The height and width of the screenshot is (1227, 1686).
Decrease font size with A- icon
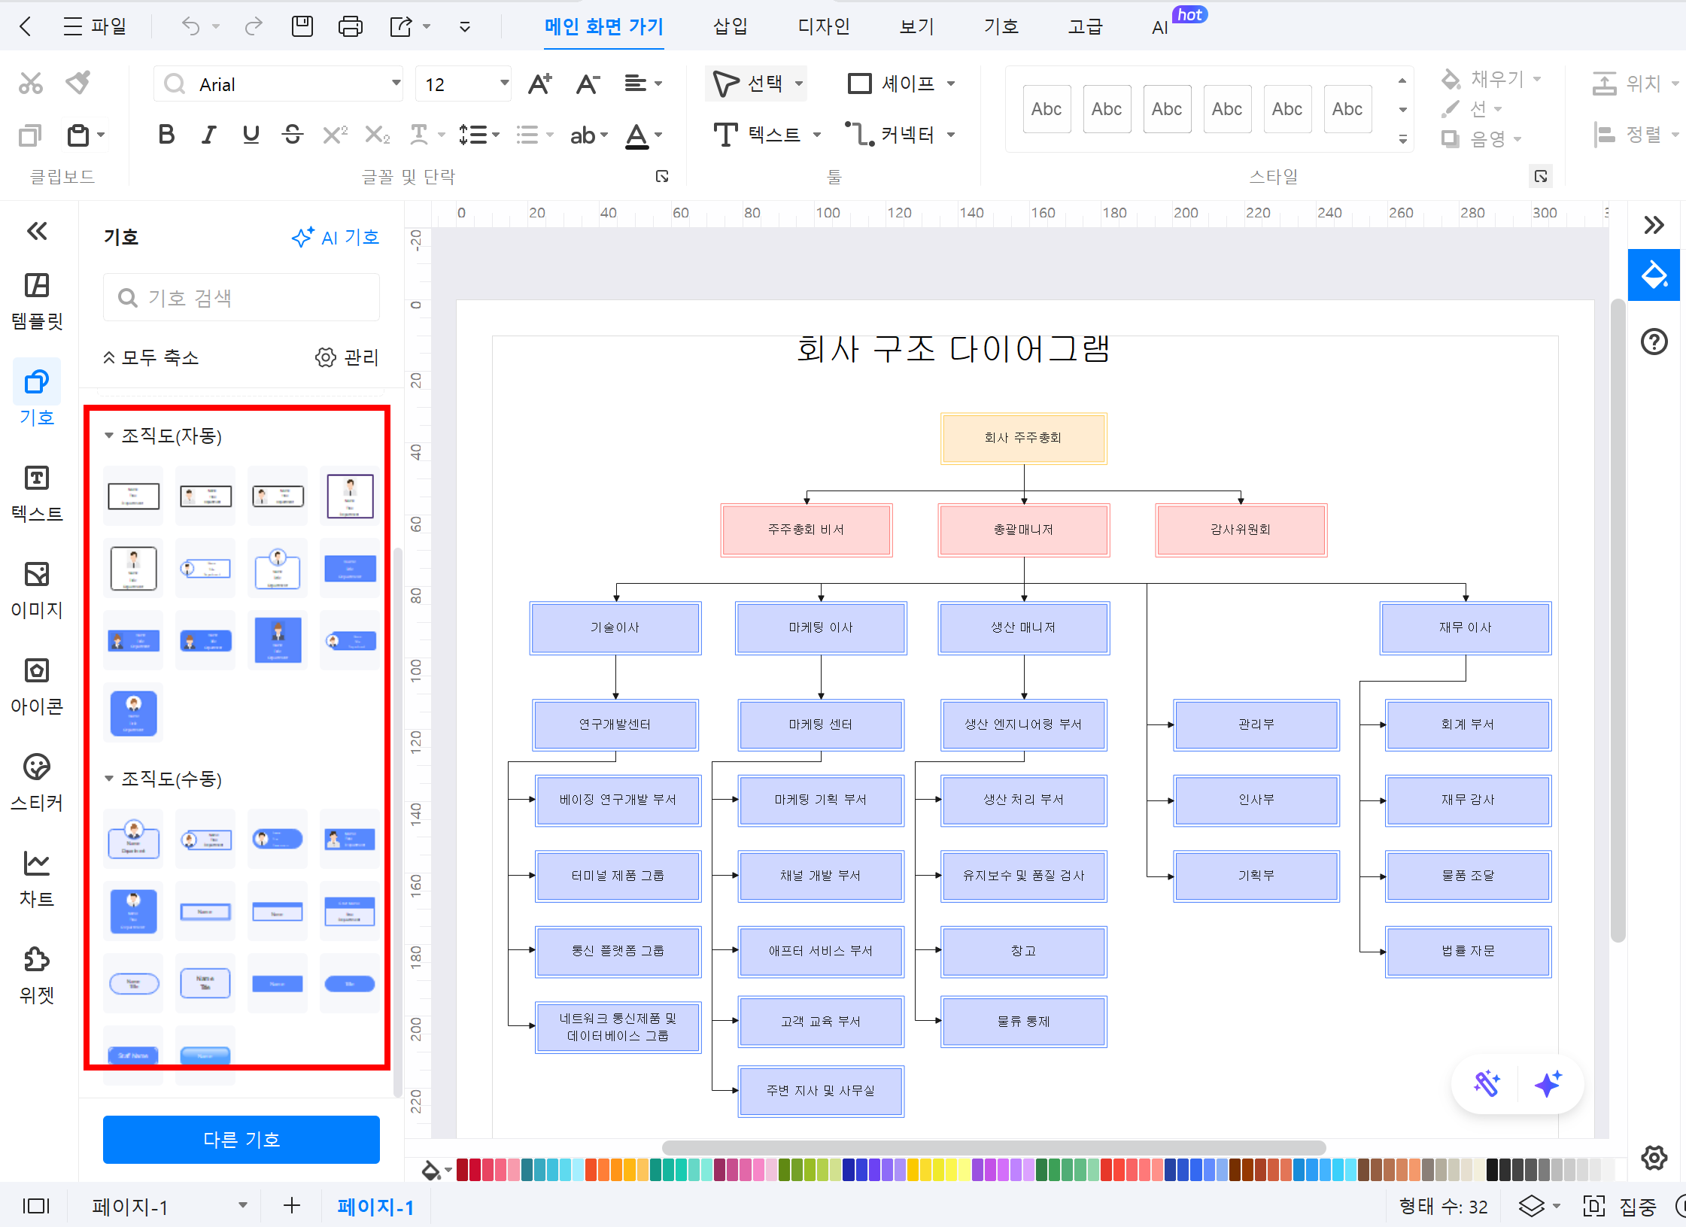(x=588, y=84)
